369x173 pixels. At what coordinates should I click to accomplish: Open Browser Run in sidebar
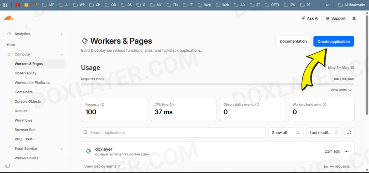point(25,130)
